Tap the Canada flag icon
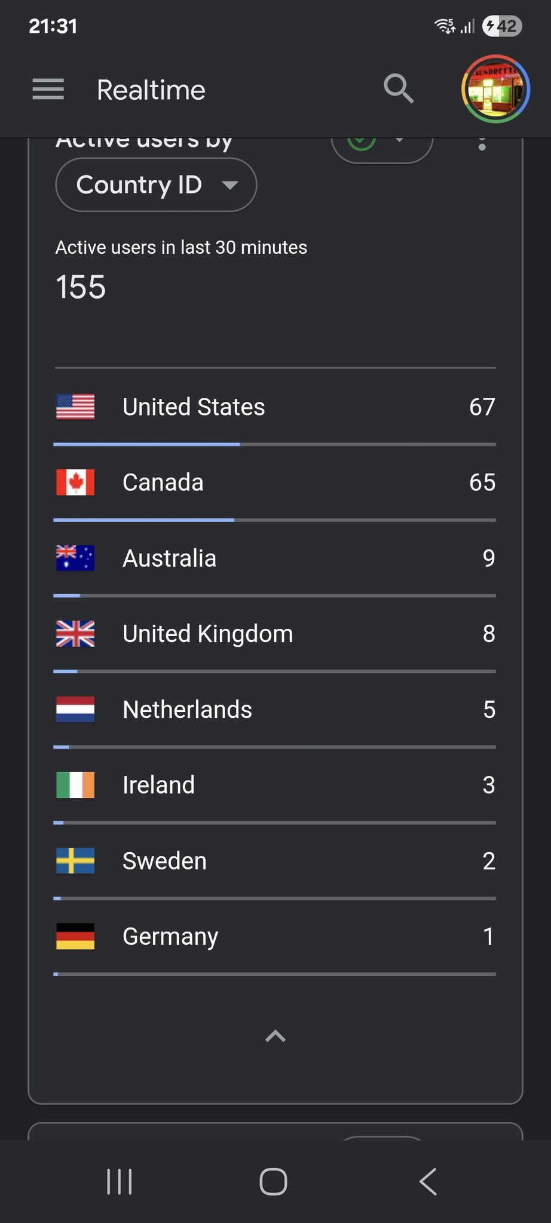This screenshot has height=1223, width=551. pos(75,483)
